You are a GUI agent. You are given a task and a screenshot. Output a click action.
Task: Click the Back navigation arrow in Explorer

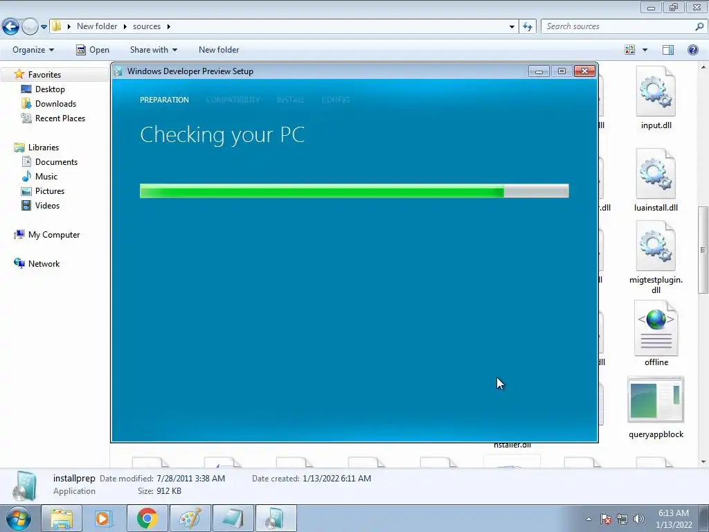[x=11, y=27]
